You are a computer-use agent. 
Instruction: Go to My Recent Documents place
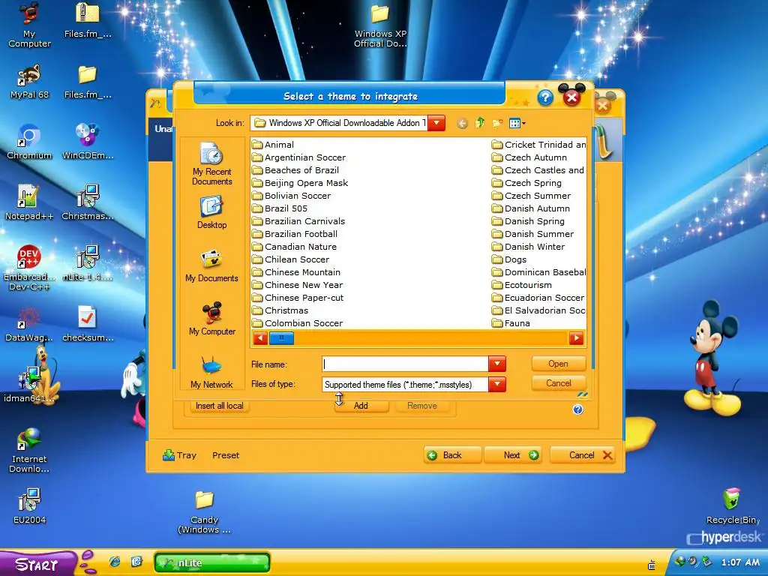pos(211,164)
